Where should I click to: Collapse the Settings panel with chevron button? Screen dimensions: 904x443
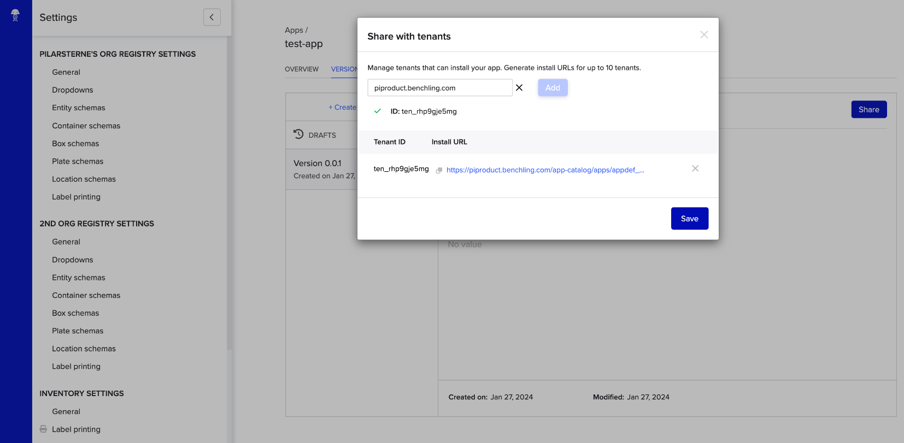(x=212, y=17)
